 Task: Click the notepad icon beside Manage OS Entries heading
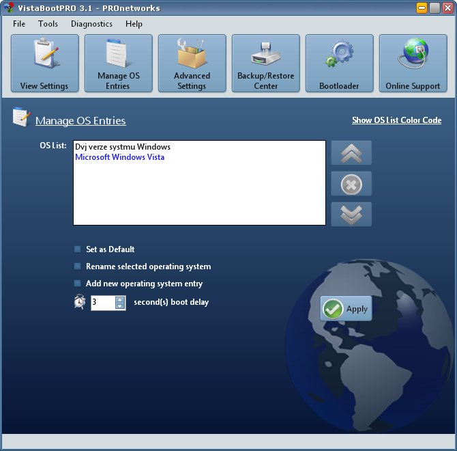[x=21, y=117]
